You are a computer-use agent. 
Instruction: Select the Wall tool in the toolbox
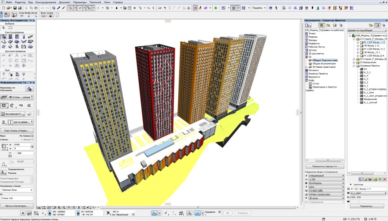[x=4, y=36]
